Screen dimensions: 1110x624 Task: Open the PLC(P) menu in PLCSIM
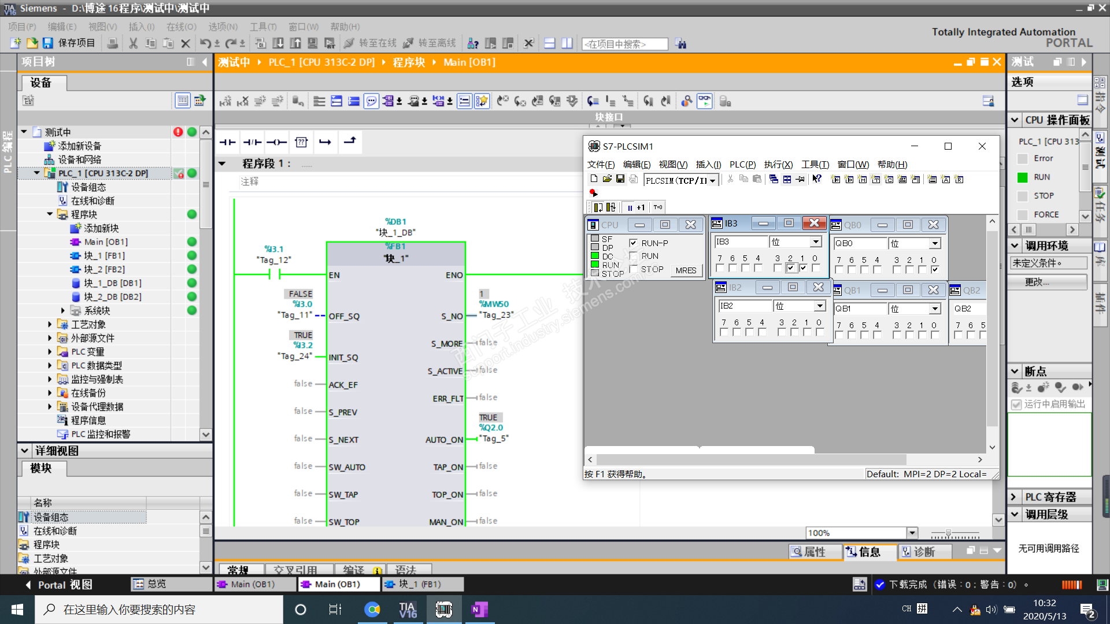click(x=742, y=165)
